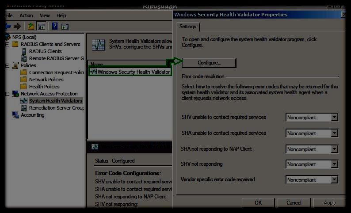The height and width of the screenshot is (213, 351).
Task: Open the View menu
Action: click(x=45, y=15)
